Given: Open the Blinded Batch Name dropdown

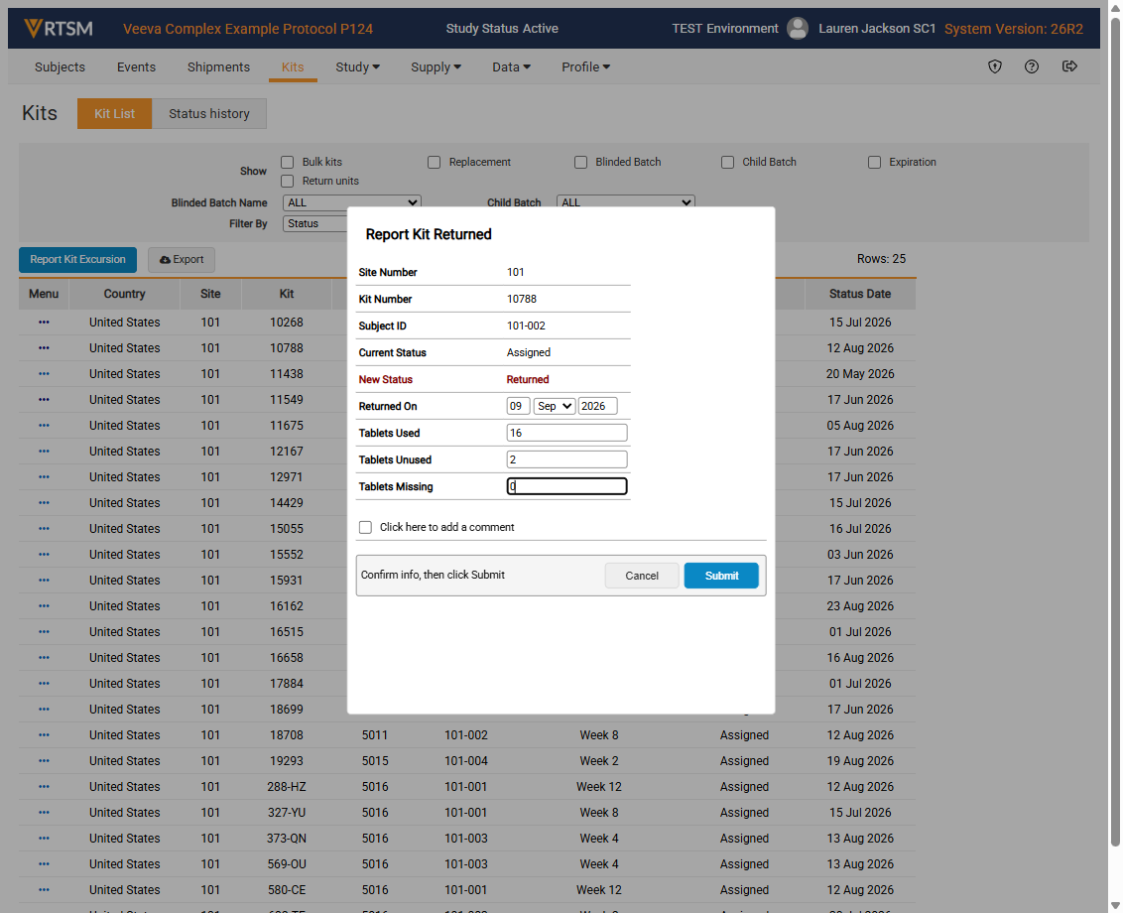Looking at the screenshot, I should click(351, 202).
